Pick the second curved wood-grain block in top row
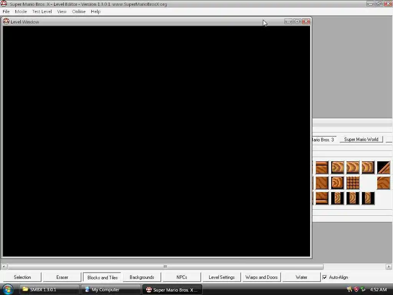393x295 pixels. 353,167
